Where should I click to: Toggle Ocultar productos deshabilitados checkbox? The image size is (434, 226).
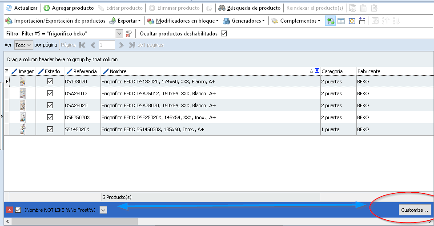[224, 34]
